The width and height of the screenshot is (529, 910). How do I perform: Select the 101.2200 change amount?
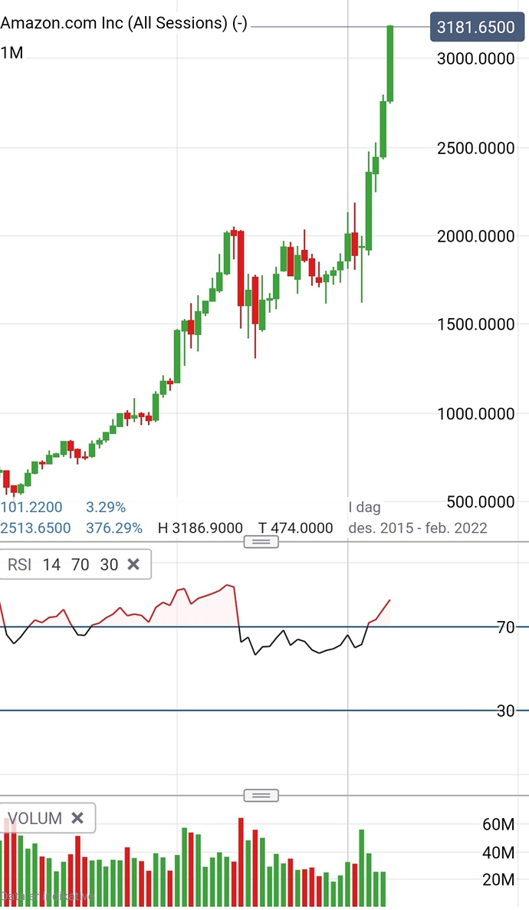[x=31, y=508]
